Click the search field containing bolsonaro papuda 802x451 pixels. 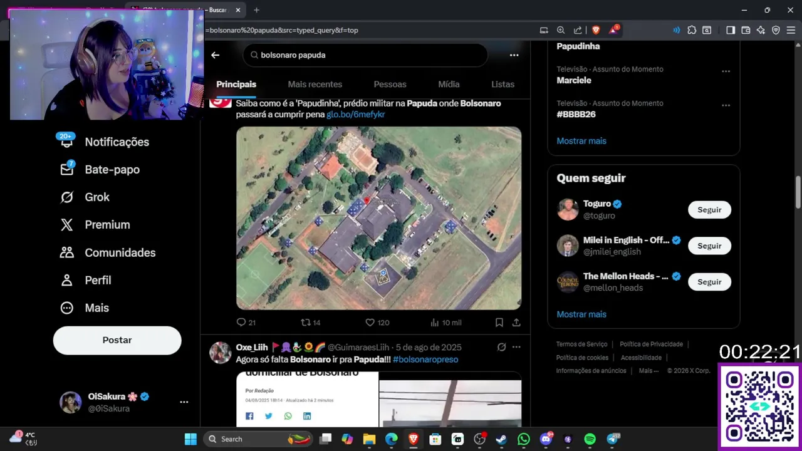coord(365,55)
